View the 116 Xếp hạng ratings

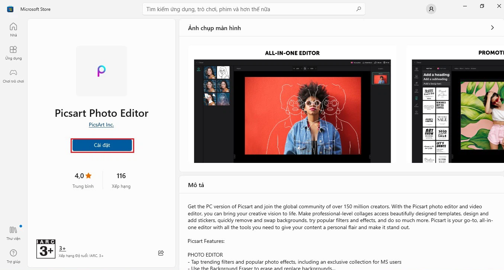pyautogui.click(x=121, y=180)
